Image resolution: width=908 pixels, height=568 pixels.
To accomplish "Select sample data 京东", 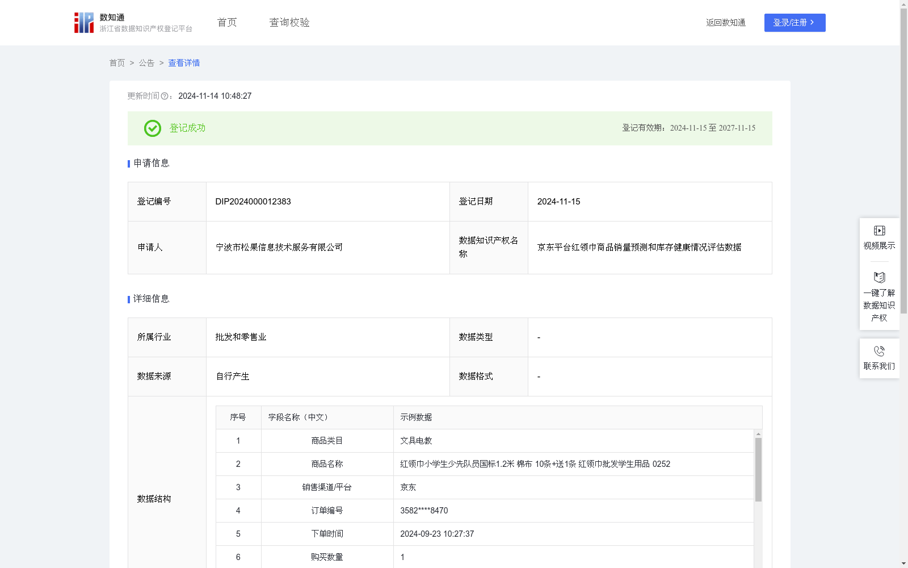I will coord(408,487).
